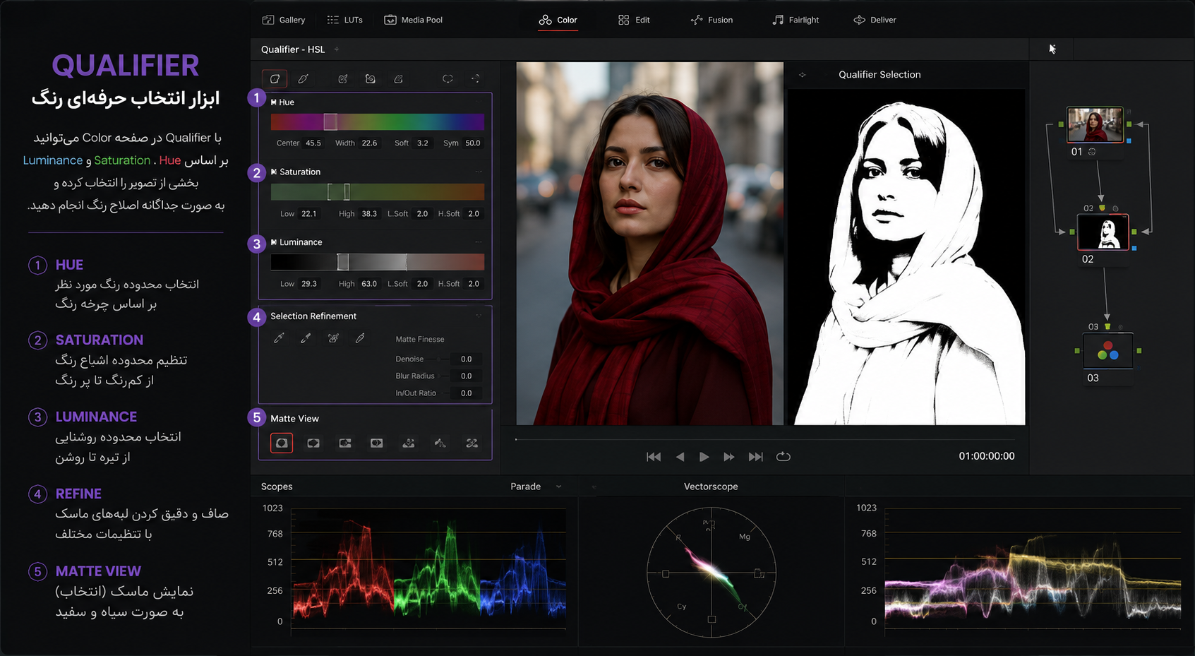Viewport: 1195px width, 656px height.
Task: Play the clip forward
Action: [704, 457]
